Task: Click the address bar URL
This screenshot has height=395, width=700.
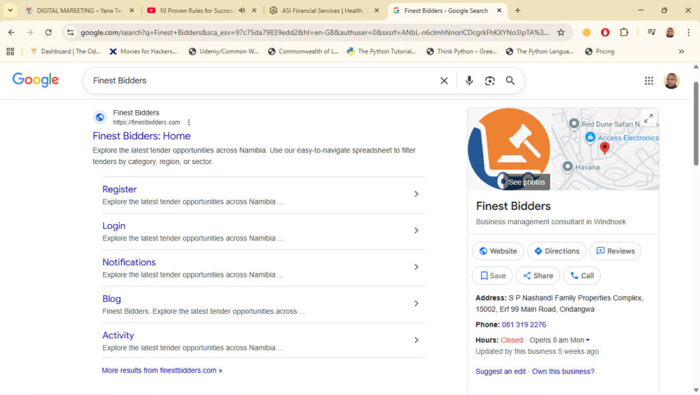Action: point(314,32)
